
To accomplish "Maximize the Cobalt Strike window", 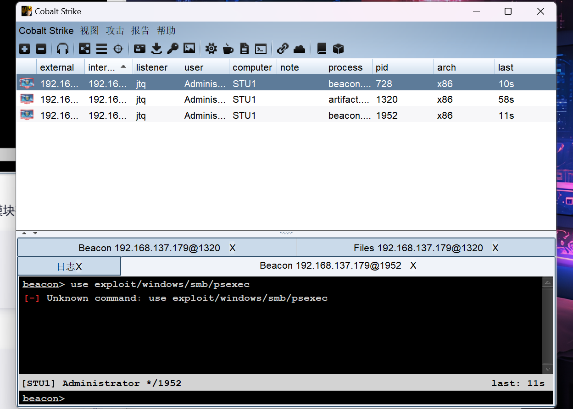I will click(508, 11).
